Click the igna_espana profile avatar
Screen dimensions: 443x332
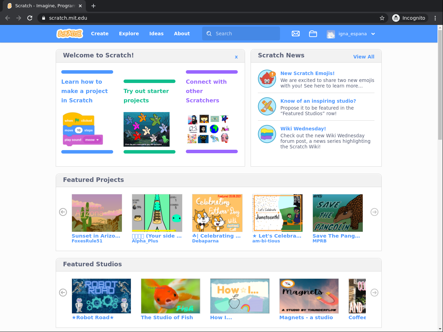pos(331,34)
